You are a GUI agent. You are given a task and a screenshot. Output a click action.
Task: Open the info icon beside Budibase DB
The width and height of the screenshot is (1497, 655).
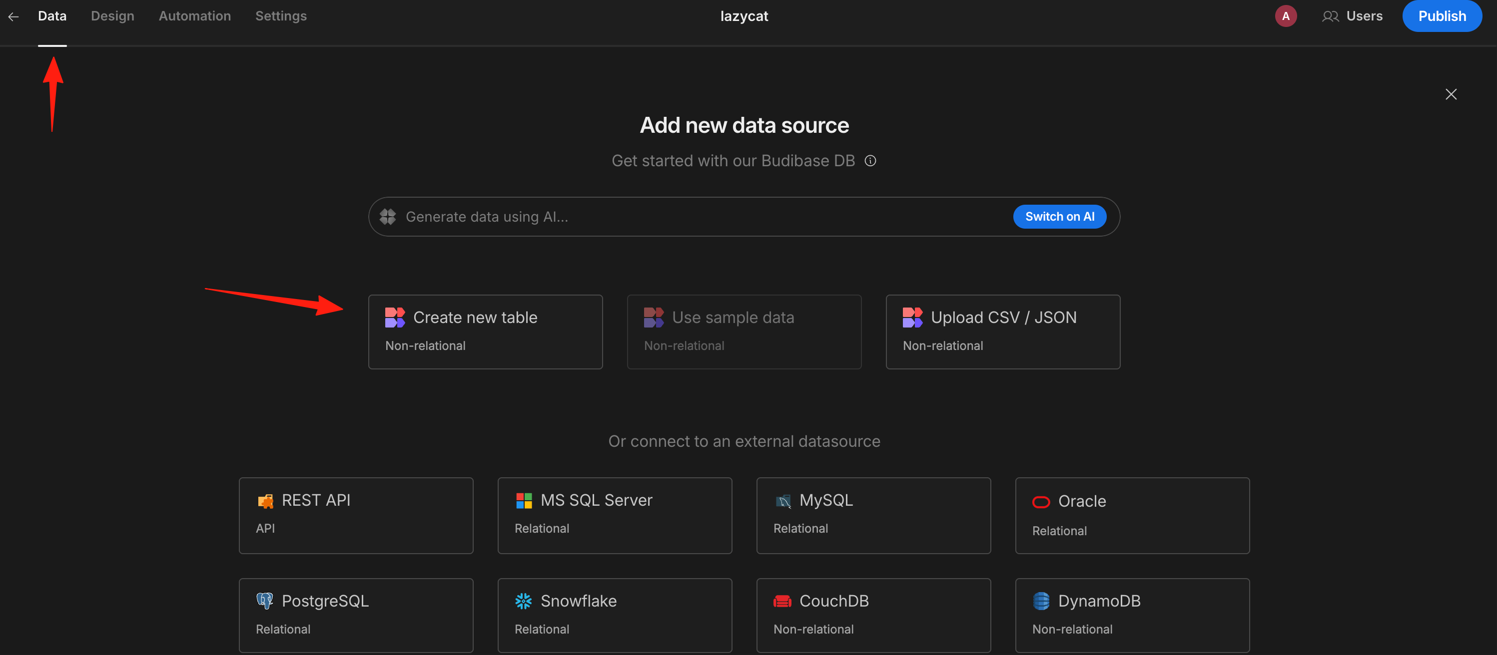click(870, 161)
